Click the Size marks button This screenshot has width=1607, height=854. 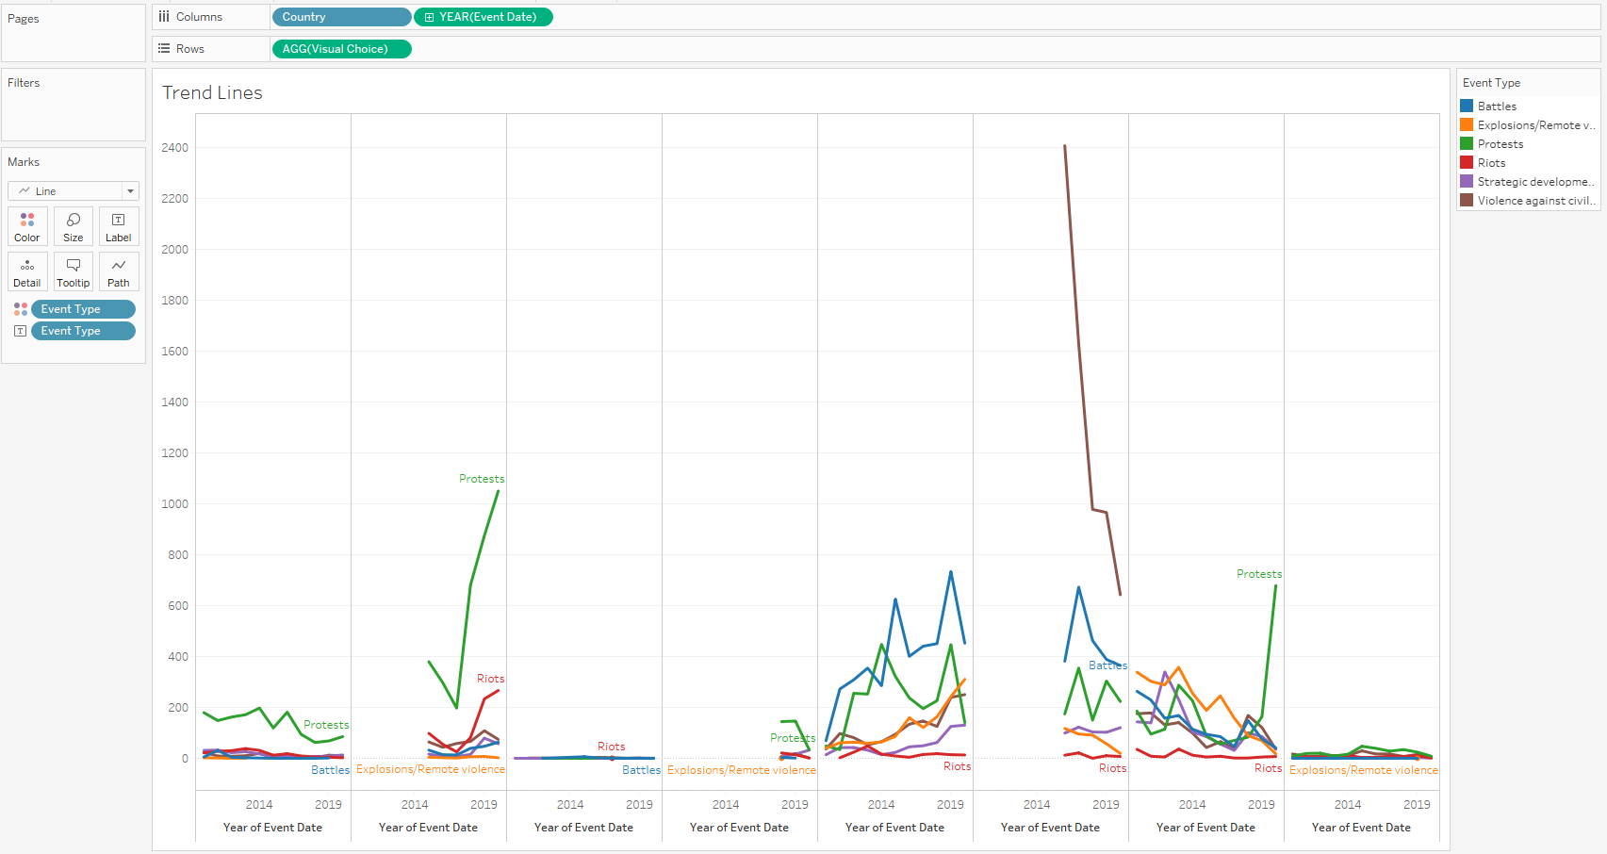(74, 226)
